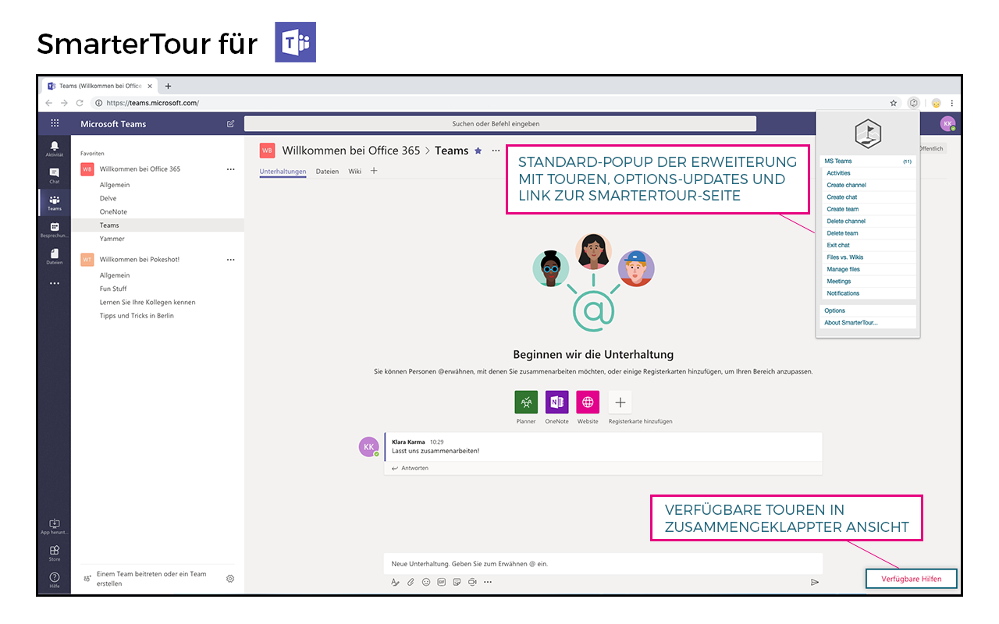
Task: Show more apps via the rail ellipsis
Action: tap(54, 284)
